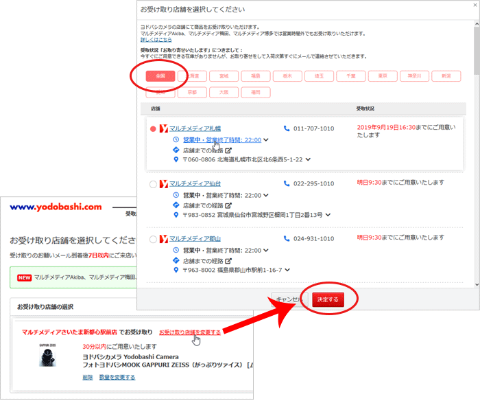
Task: Expand business hours chevron for マルチメディア仙台
Action: click(x=266, y=195)
